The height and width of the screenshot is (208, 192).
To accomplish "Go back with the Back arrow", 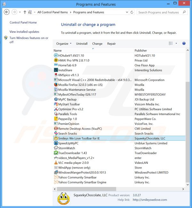I will click(x=7, y=12).
